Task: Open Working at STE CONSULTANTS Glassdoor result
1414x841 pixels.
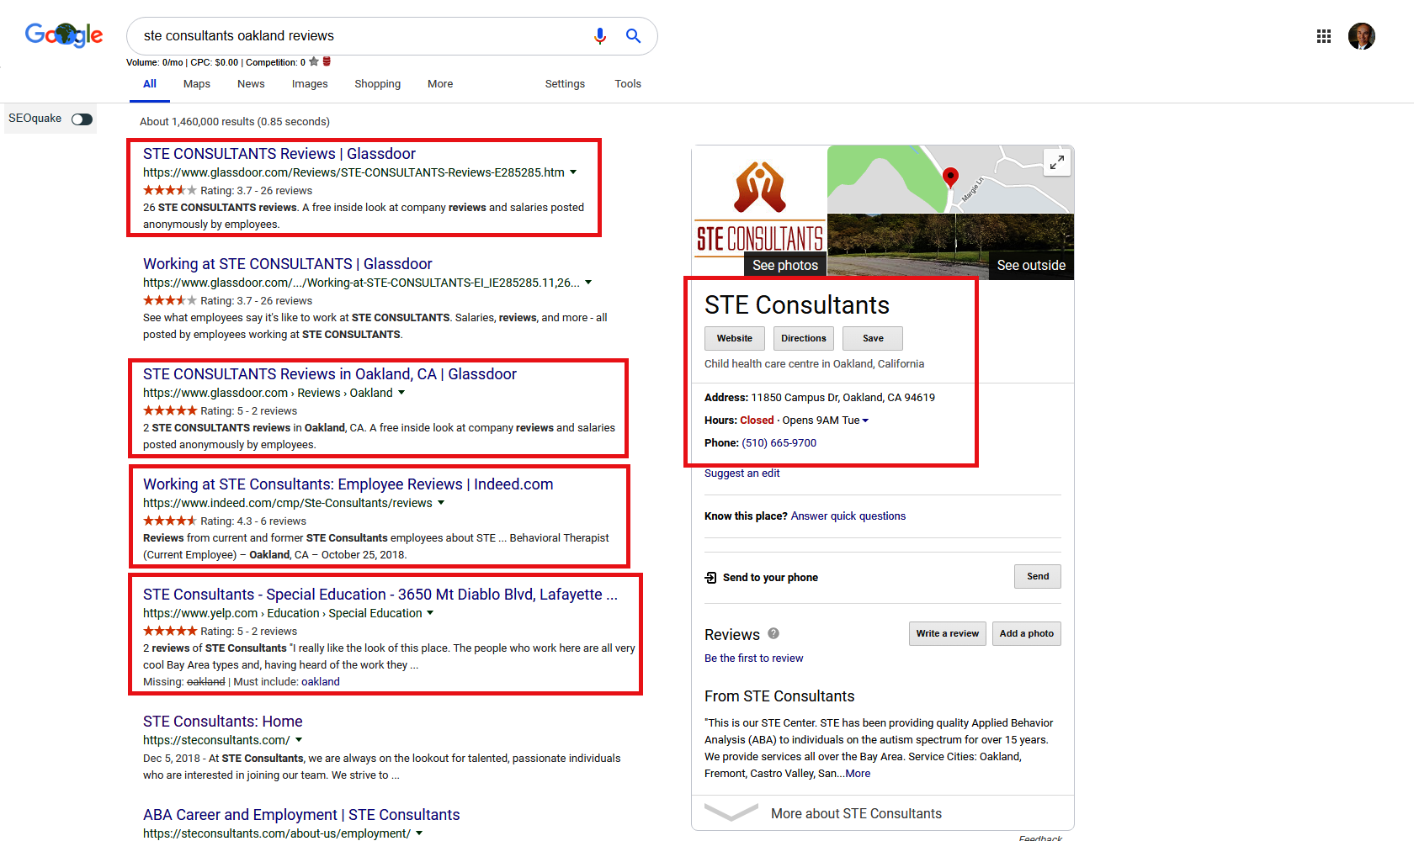Action: click(x=288, y=264)
